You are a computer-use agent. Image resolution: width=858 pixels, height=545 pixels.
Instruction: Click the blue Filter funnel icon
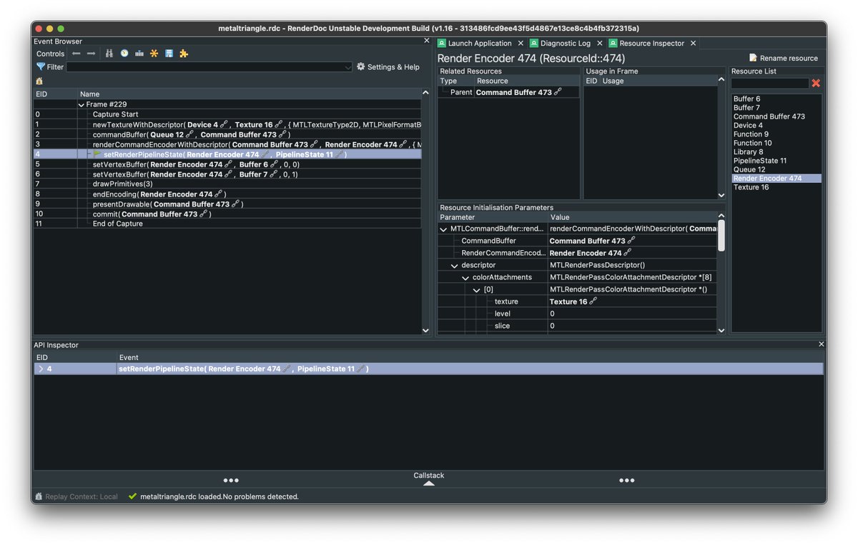coord(41,67)
